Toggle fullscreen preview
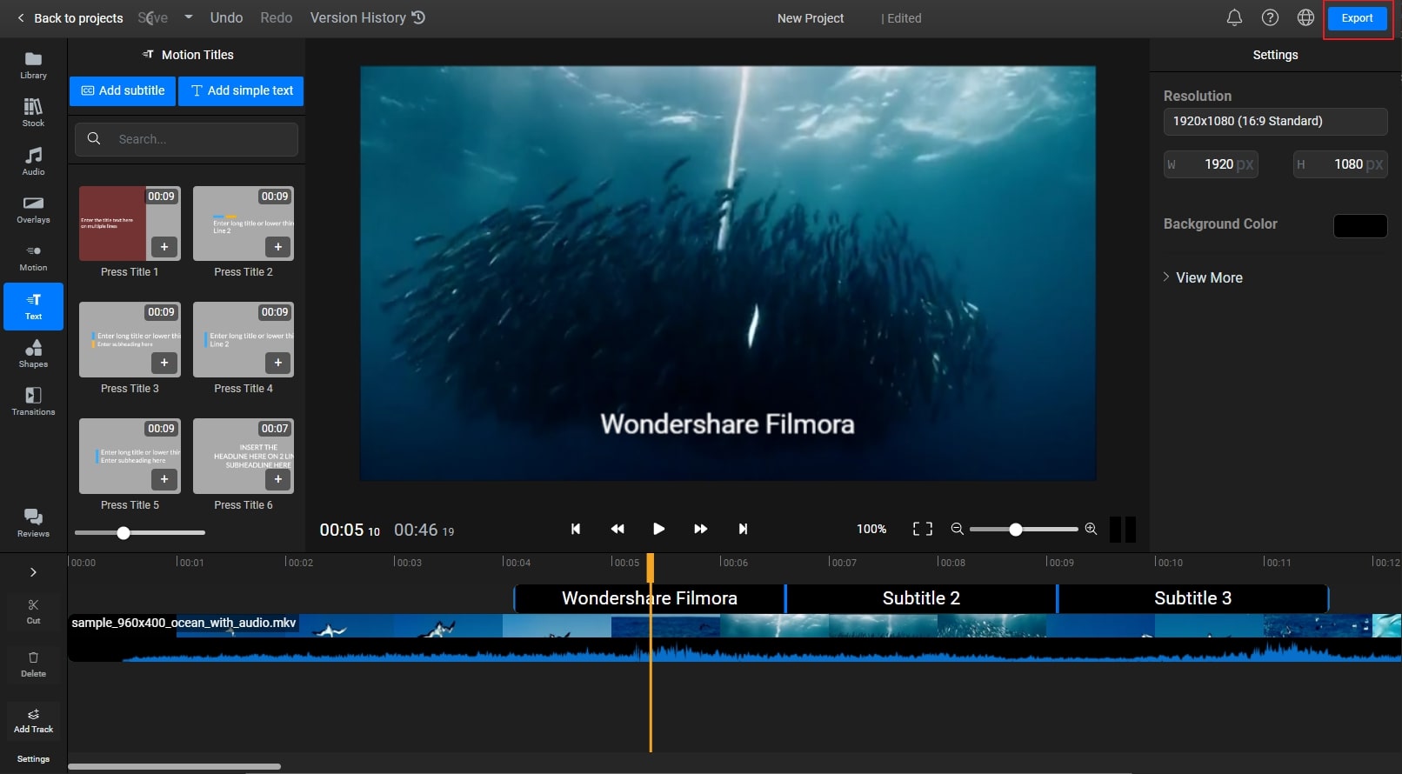Viewport: 1402px width, 774px height. pos(923,529)
